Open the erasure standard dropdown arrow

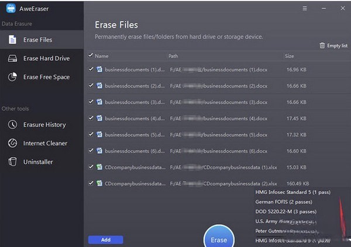click(x=349, y=240)
